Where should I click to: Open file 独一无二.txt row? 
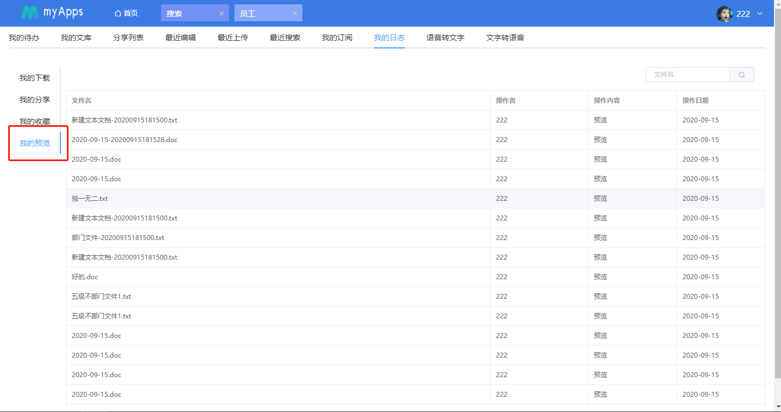pos(90,199)
